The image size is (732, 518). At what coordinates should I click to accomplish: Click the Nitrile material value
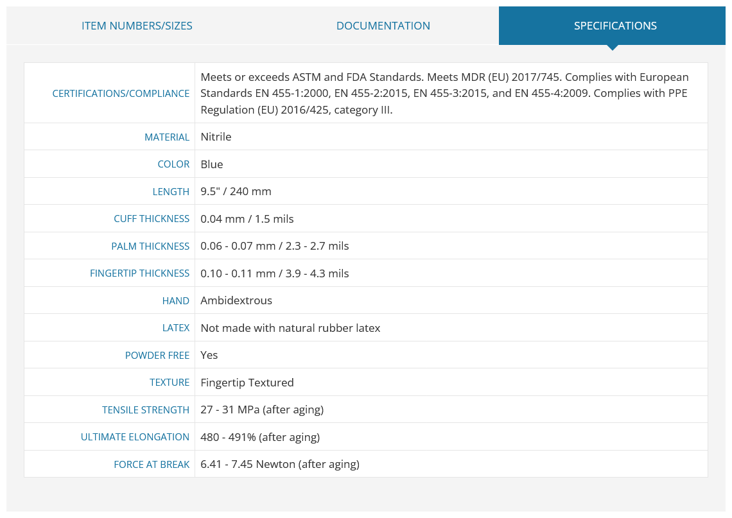(x=216, y=137)
